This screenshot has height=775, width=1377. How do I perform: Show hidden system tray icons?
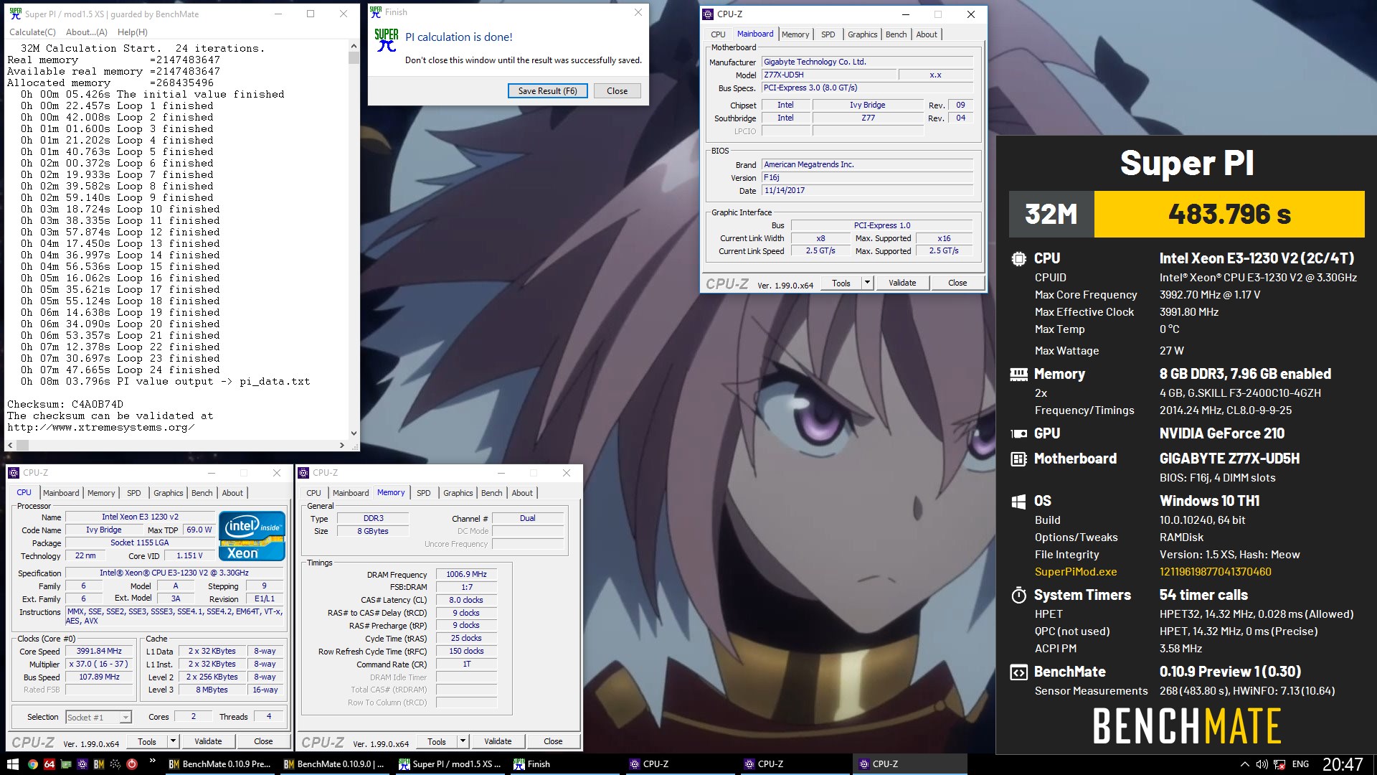[1244, 764]
